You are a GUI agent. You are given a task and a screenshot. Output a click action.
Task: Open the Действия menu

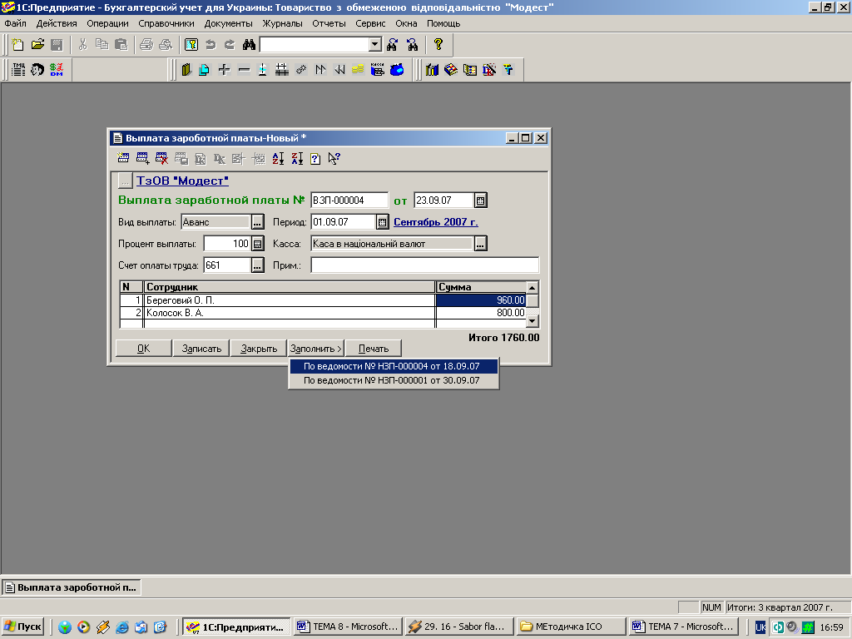coord(57,23)
